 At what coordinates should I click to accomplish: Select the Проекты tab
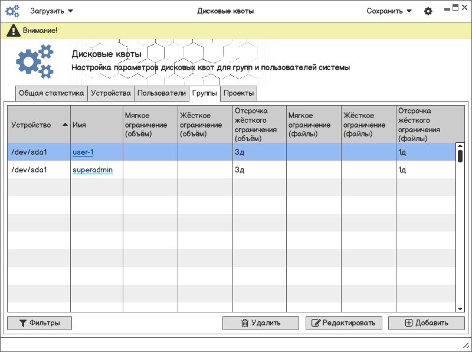(x=239, y=93)
